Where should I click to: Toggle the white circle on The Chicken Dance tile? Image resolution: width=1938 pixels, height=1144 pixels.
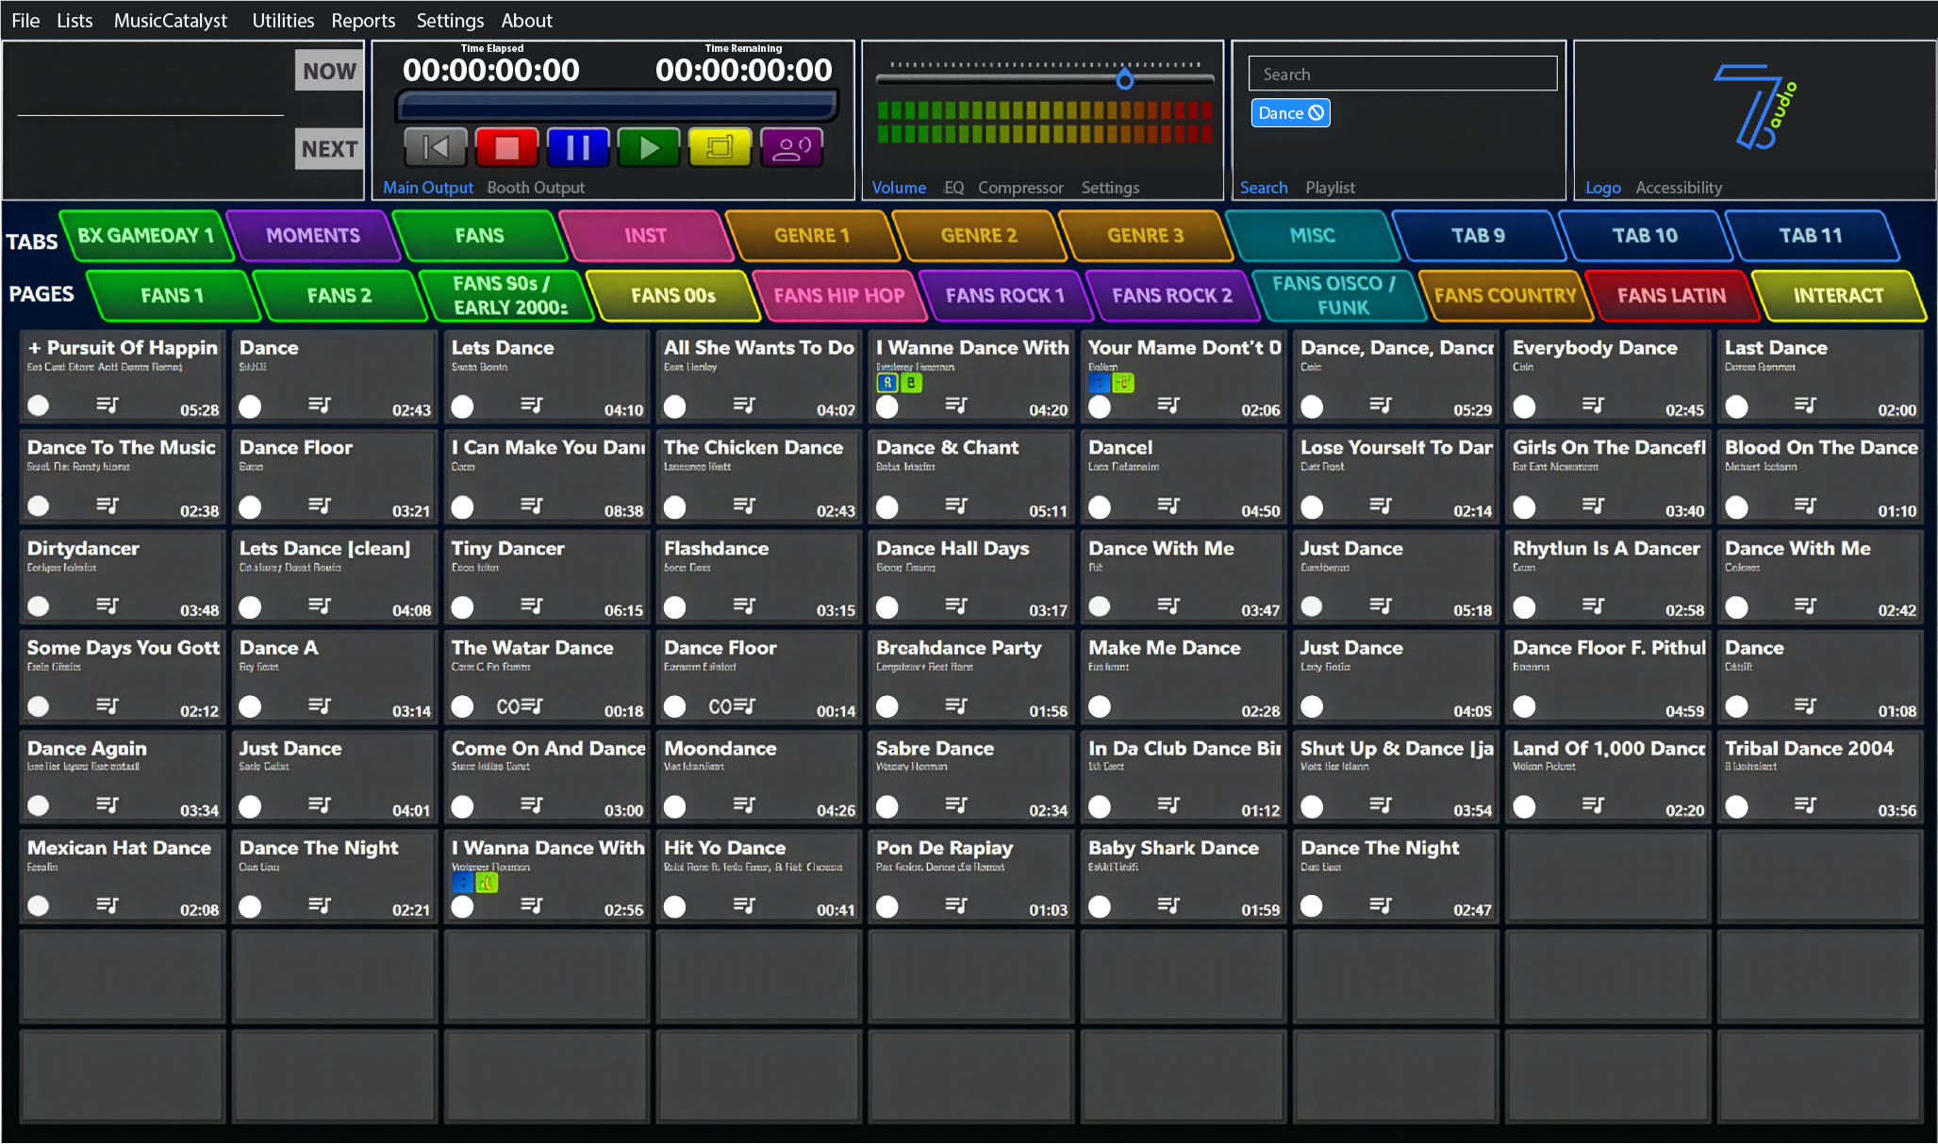(x=674, y=506)
